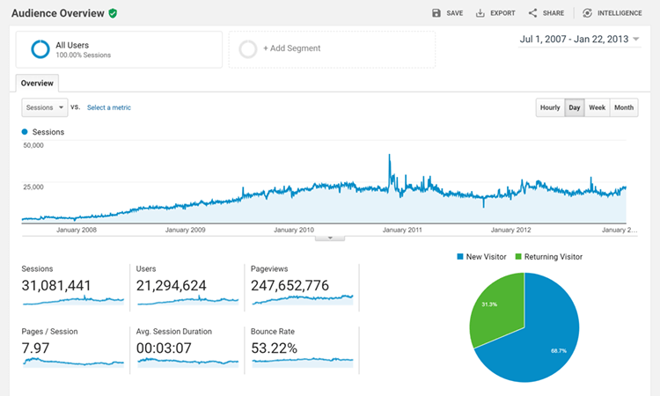Open Intelligence panel icon
This screenshot has height=396, width=660.
pos(587,13)
